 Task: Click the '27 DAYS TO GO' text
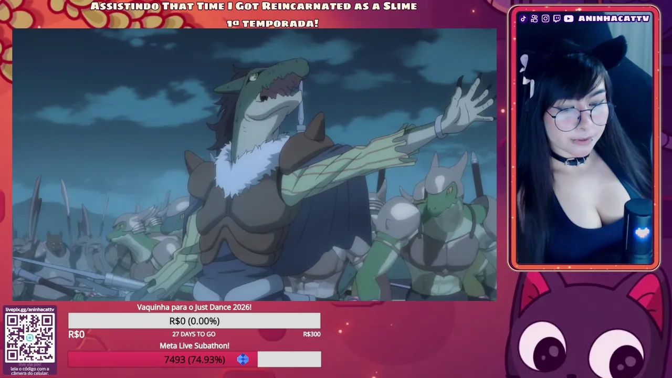(x=194, y=334)
